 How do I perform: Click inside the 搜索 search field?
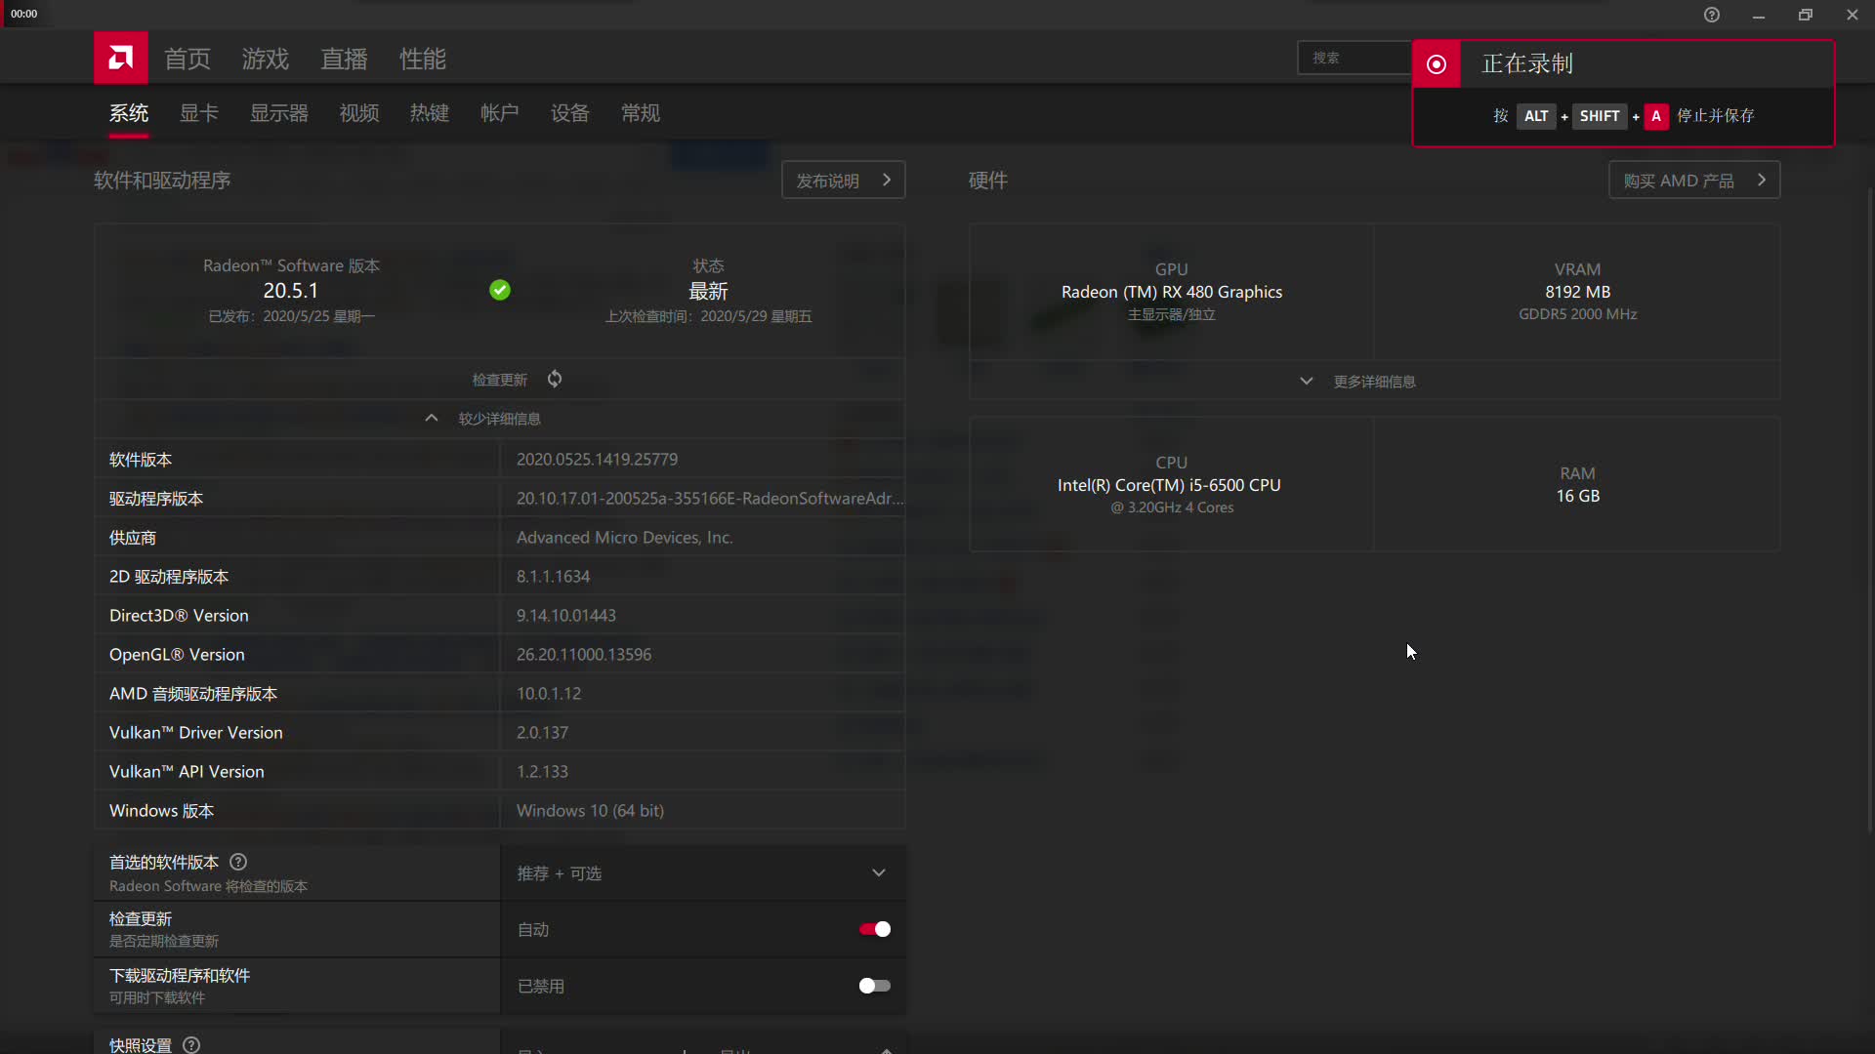click(x=1357, y=58)
